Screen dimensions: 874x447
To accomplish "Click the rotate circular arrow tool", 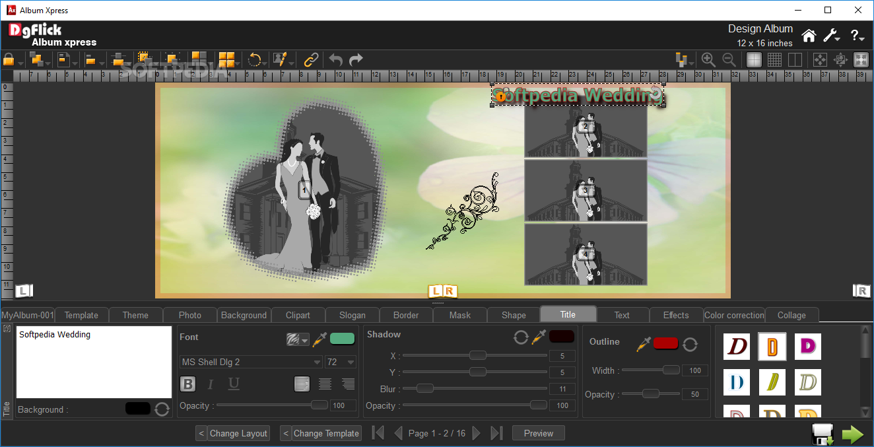I will (254, 59).
